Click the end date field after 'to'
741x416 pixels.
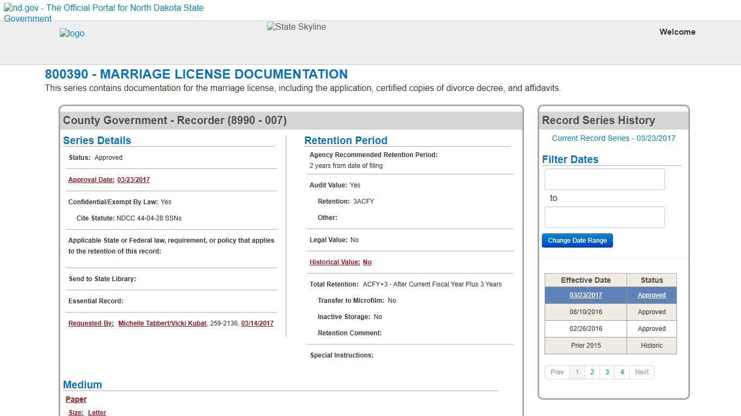pyautogui.click(x=604, y=217)
